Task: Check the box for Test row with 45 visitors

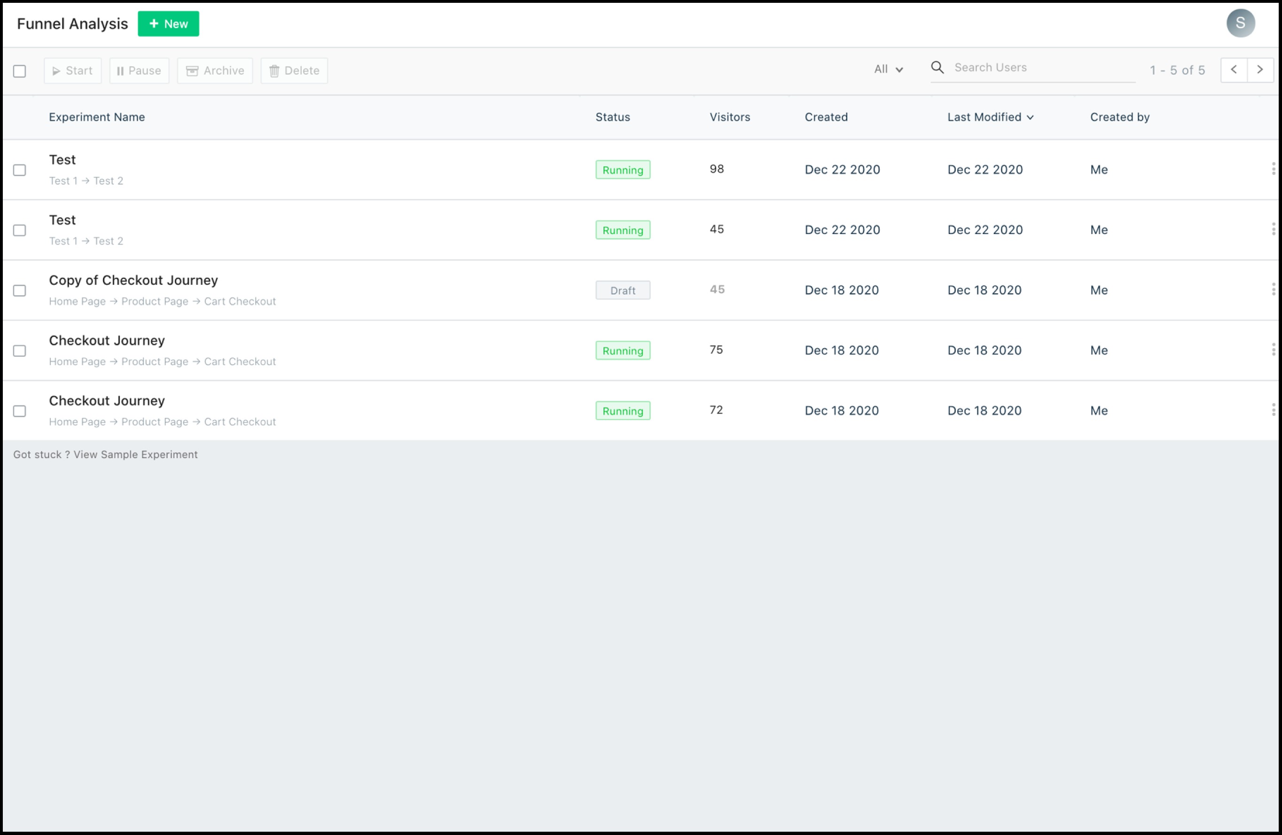Action: 19,231
